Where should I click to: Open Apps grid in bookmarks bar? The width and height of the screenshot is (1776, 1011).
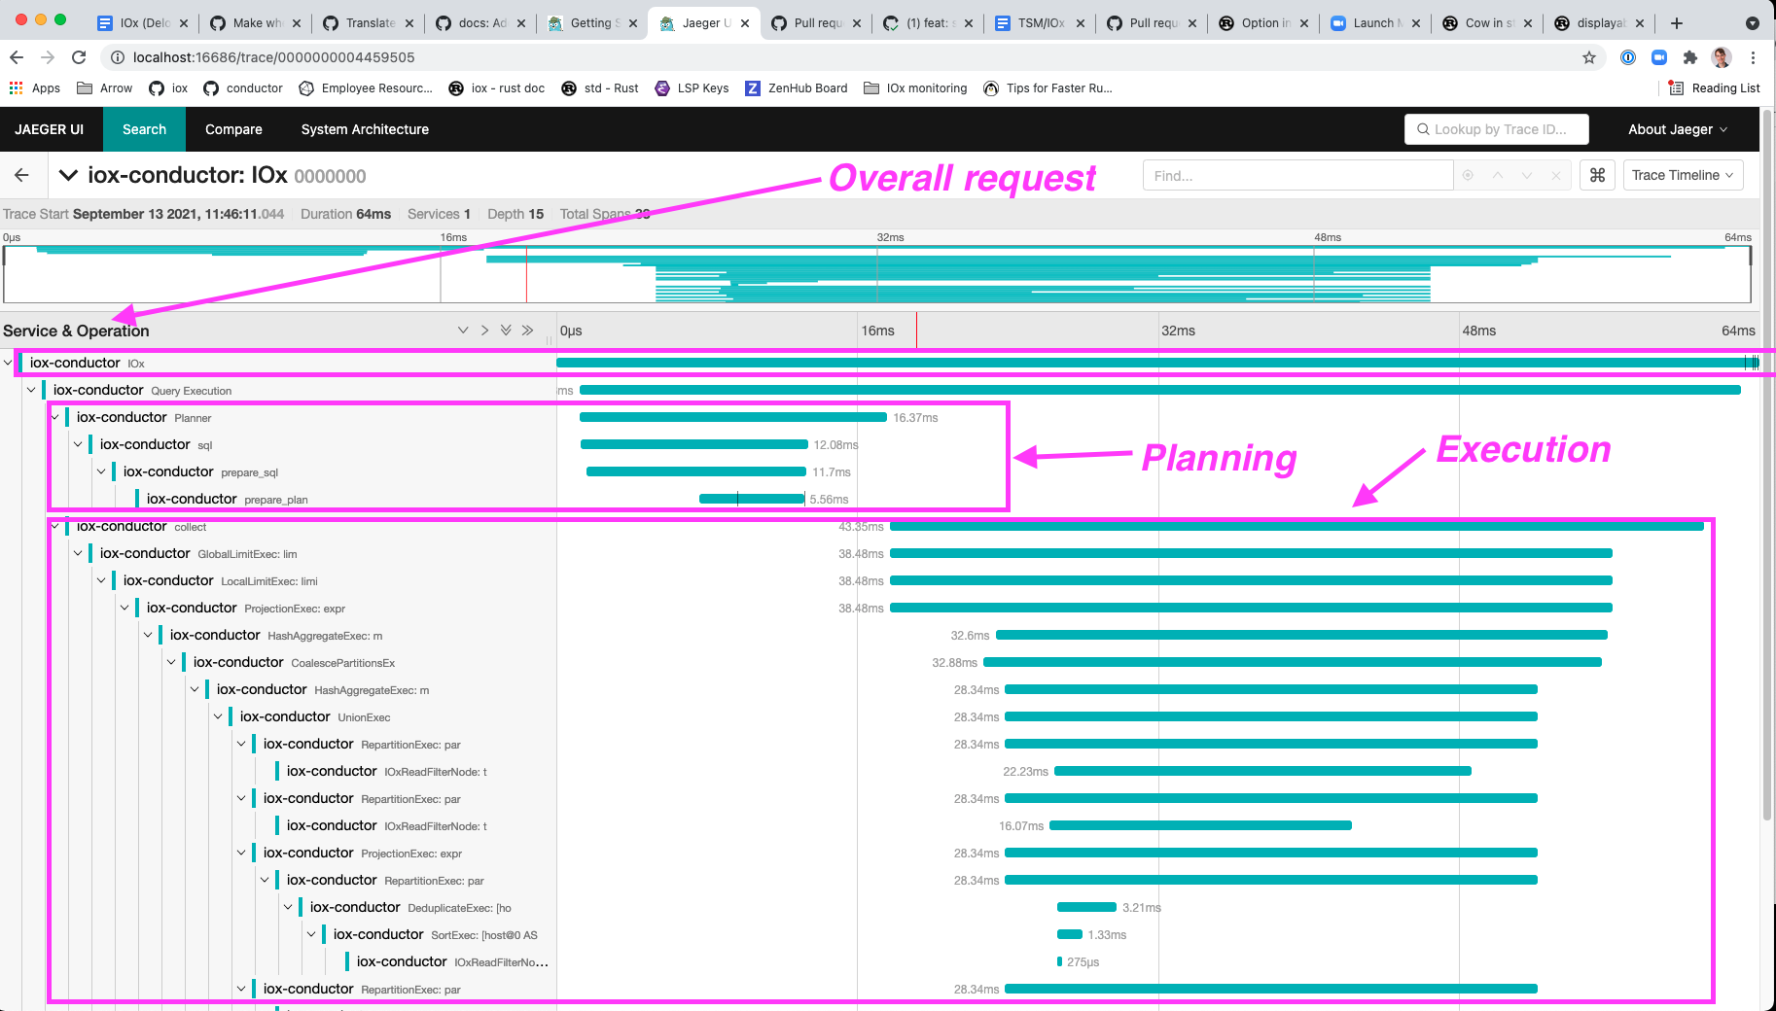[35, 87]
